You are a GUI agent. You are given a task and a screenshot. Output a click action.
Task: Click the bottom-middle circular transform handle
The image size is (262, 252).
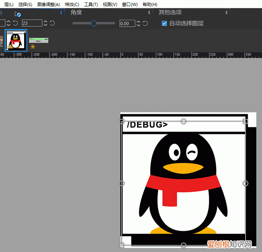click(x=183, y=245)
